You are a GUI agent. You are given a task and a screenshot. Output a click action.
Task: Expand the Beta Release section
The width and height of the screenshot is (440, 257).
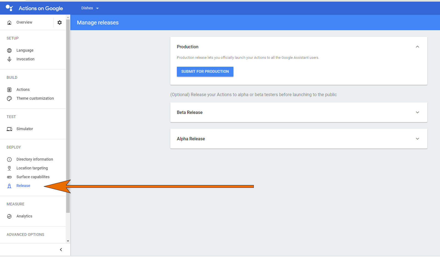[x=417, y=113]
